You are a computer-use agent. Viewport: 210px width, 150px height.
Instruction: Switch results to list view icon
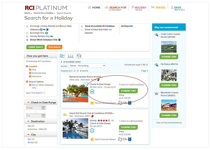(62, 56)
